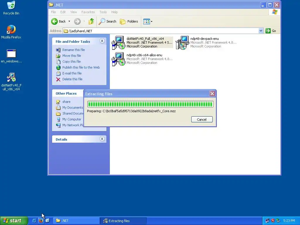
Task: Click the green Back arrow icon
Action: 54,21
